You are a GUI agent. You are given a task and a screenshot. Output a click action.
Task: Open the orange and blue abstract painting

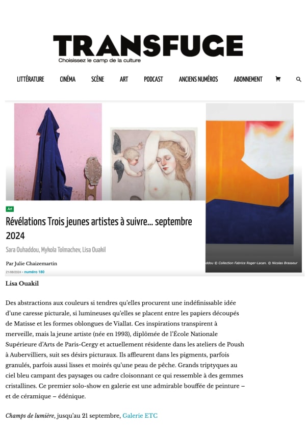tap(250, 182)
